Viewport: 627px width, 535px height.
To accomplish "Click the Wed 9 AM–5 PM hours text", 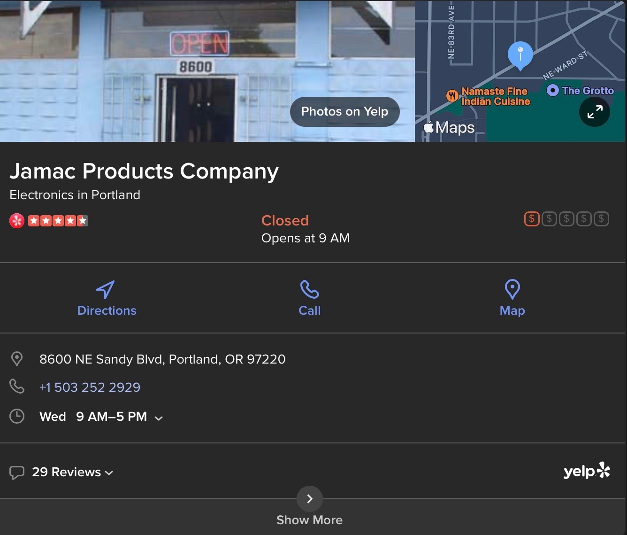I will coord(93,417).
